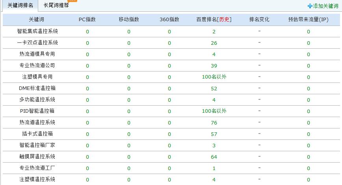The image size is (342, 185).
Task: Select keyword 注塑模具专用
Action: [37, 77]
